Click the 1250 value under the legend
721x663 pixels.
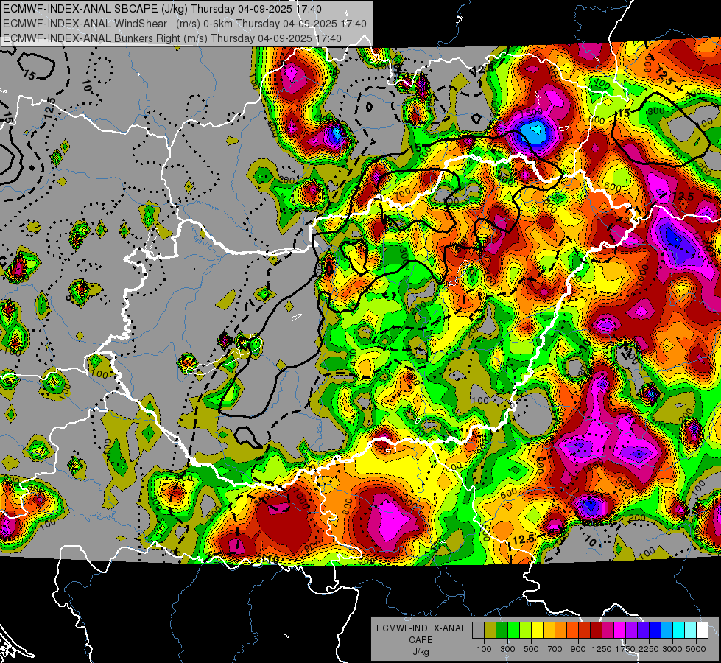[x=602, y=649]
